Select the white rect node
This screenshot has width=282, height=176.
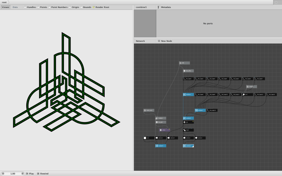click(x=149, y=138)
